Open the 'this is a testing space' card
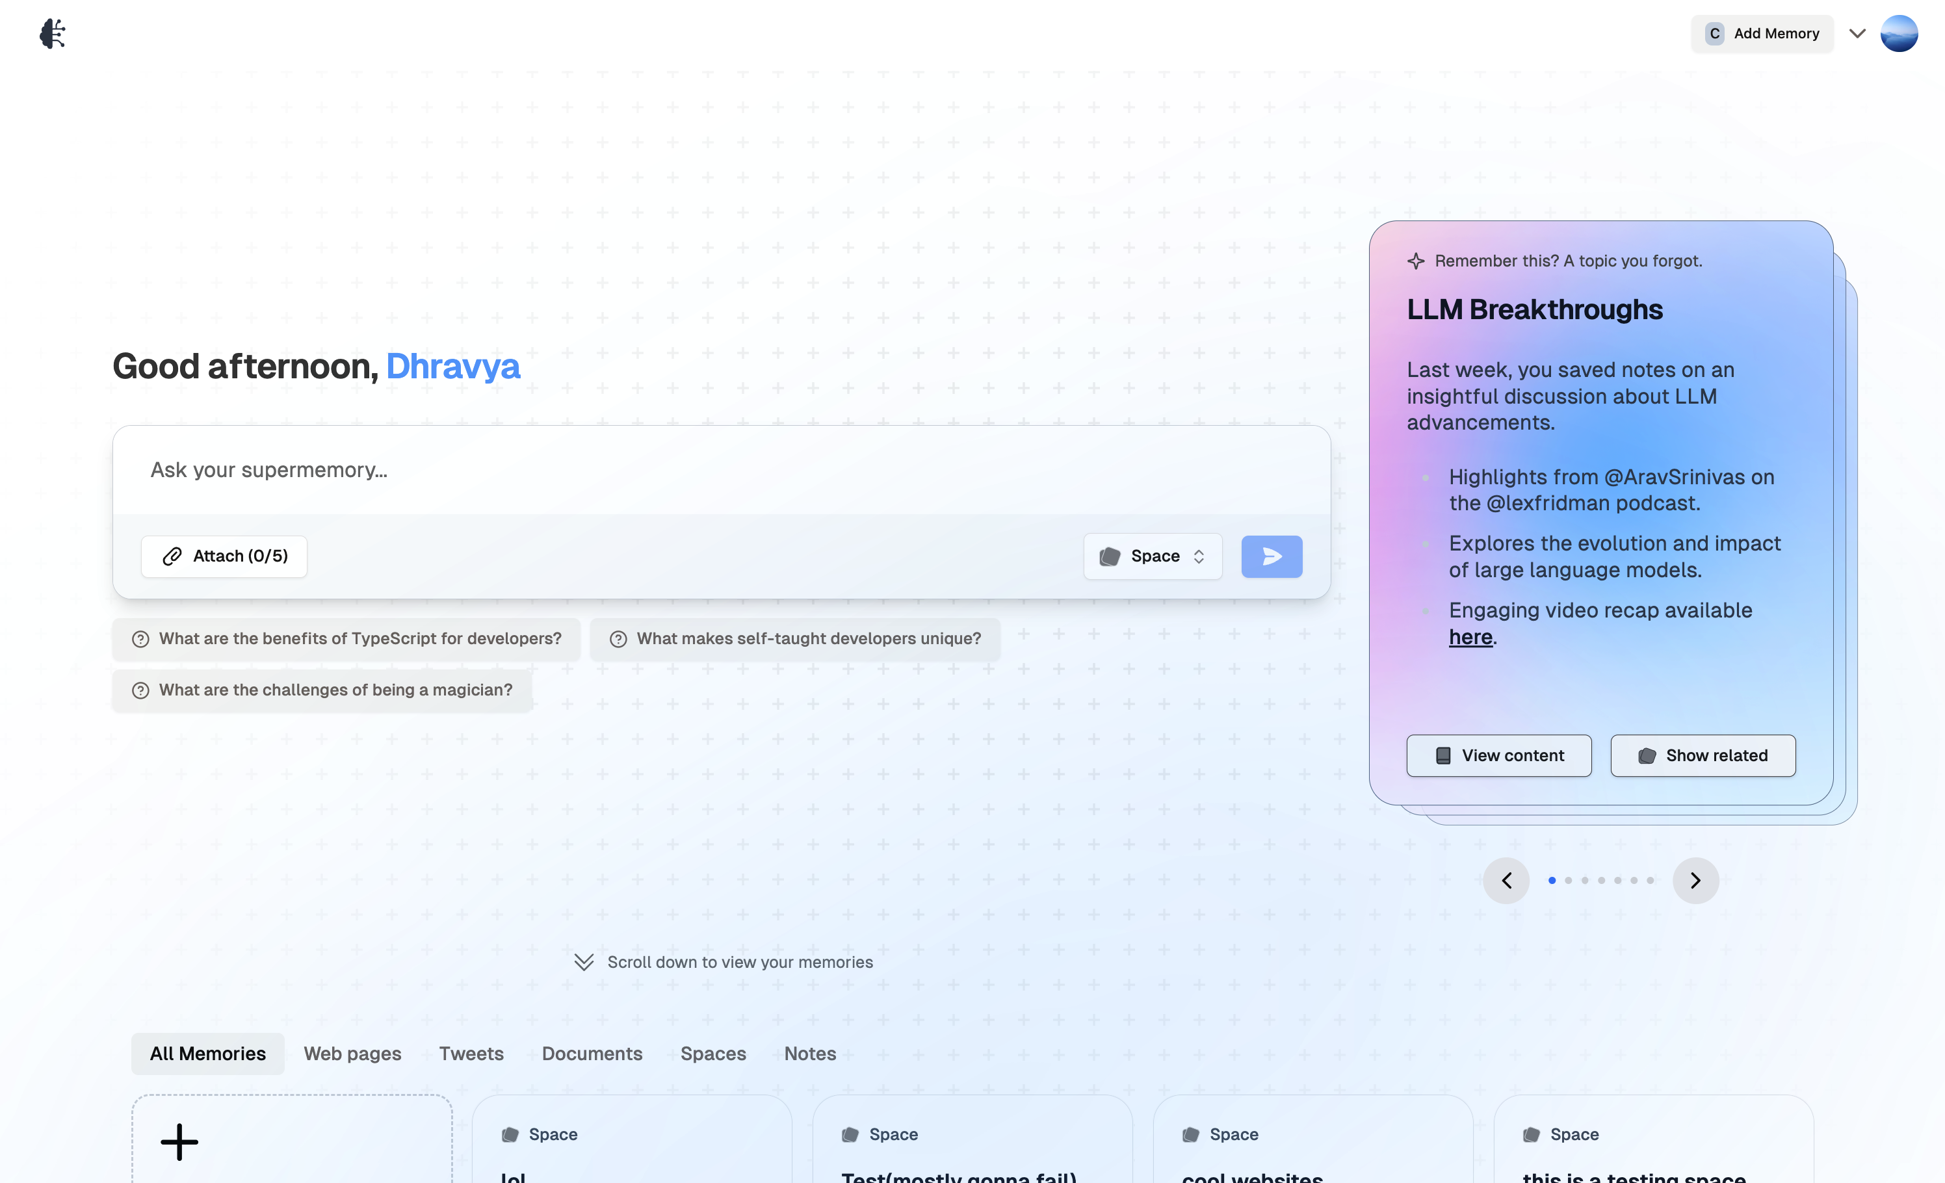 [1654, 1139]
